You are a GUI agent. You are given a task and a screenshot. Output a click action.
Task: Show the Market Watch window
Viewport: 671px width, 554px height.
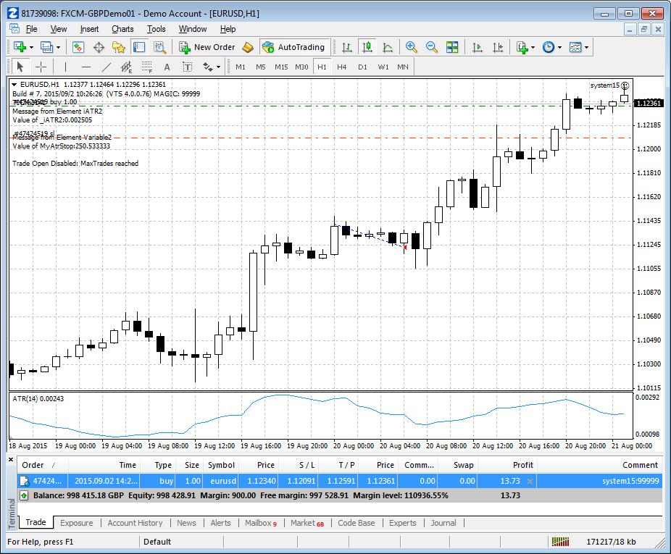click(x=78, y=47)
